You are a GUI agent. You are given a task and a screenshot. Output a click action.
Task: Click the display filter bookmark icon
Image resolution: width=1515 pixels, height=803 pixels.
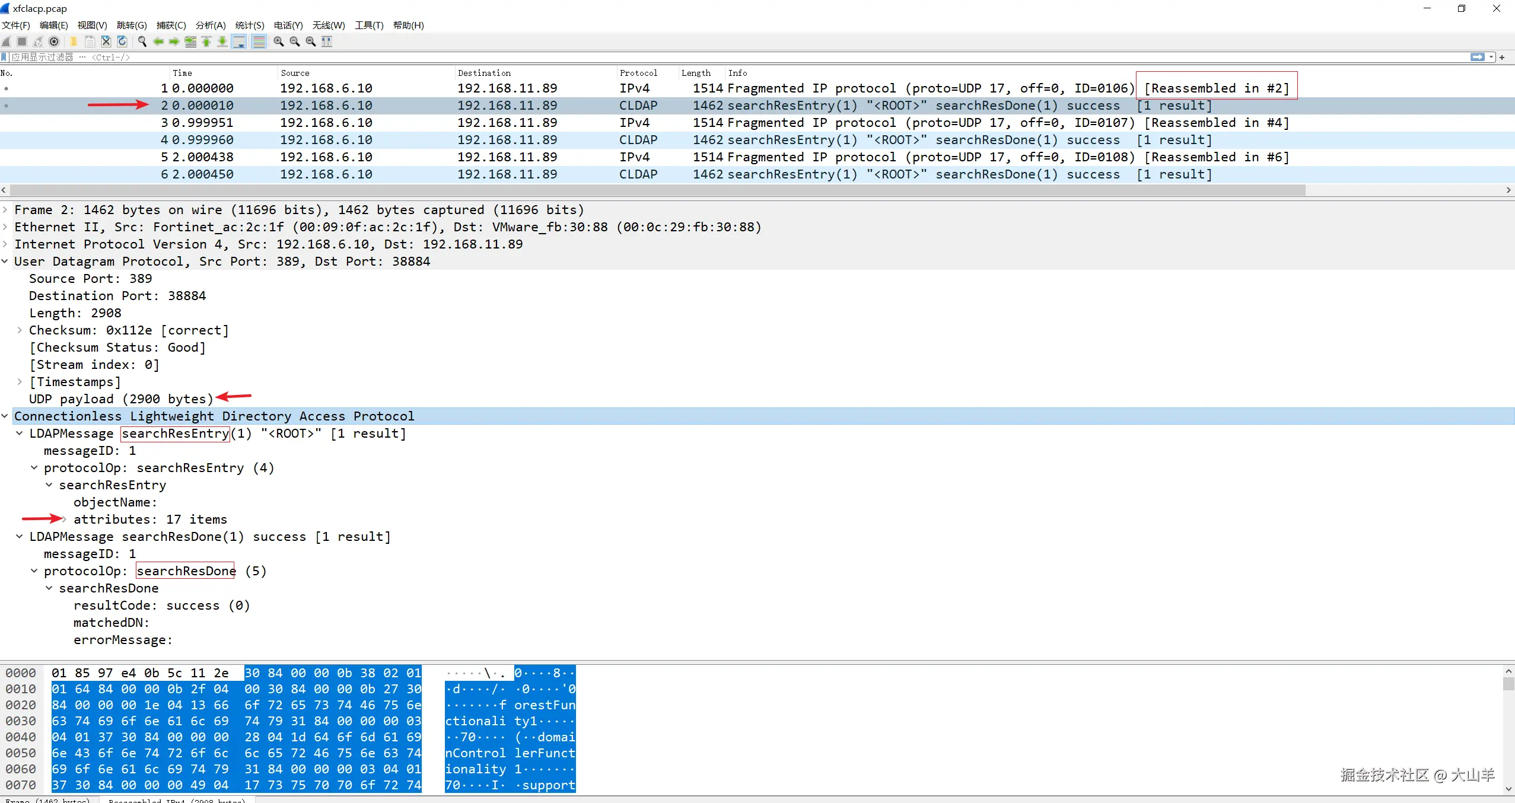point(5,58)
